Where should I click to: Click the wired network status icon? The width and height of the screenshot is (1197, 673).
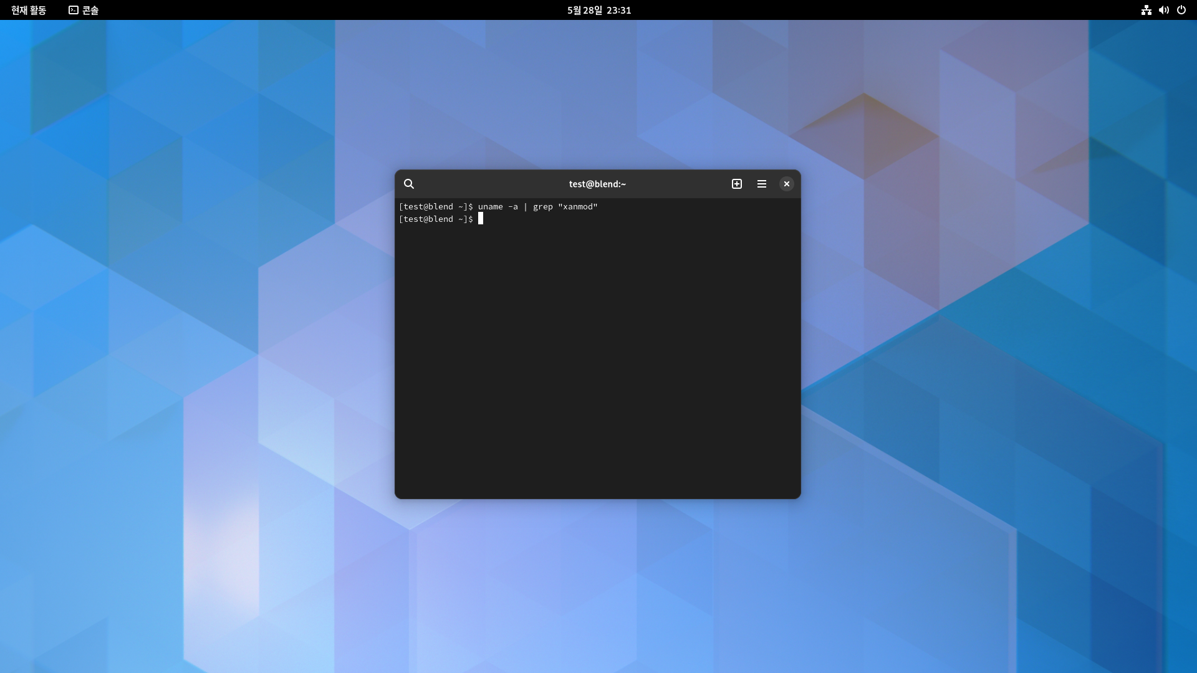click(x=1146, y=10)
